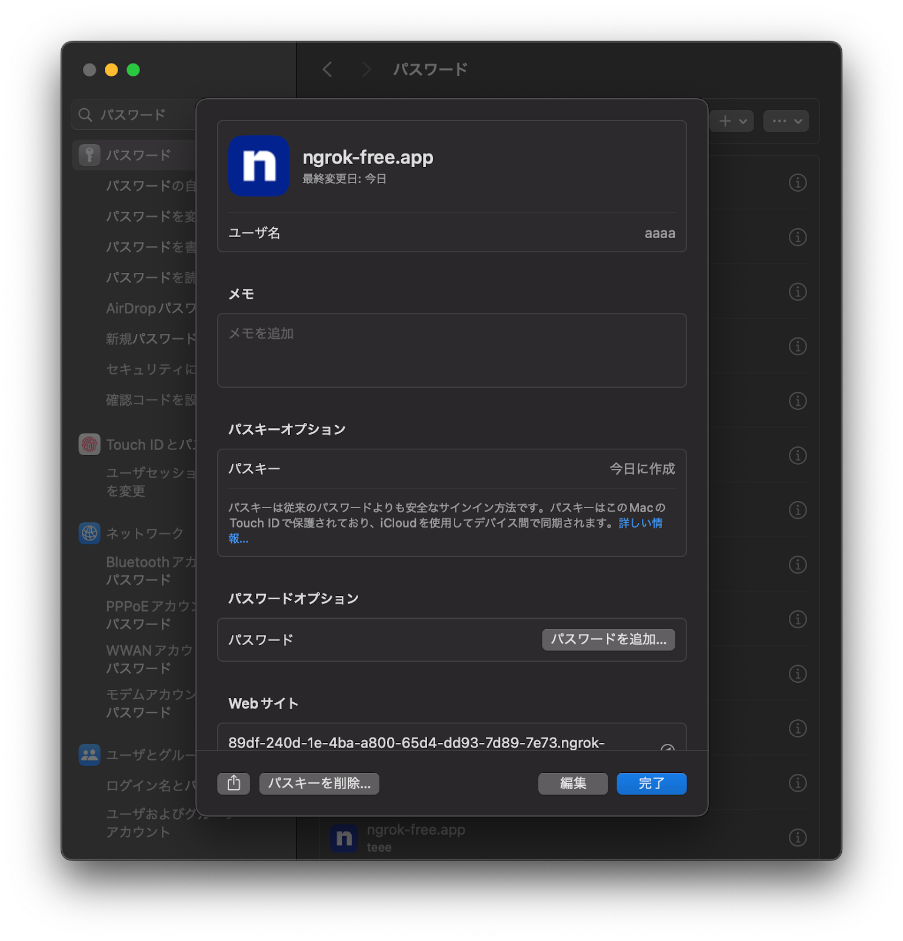The image size is (903, 941).
Task: Select Touch ID fingerprint sidebar icon
Action: click(x=89, y=445)
